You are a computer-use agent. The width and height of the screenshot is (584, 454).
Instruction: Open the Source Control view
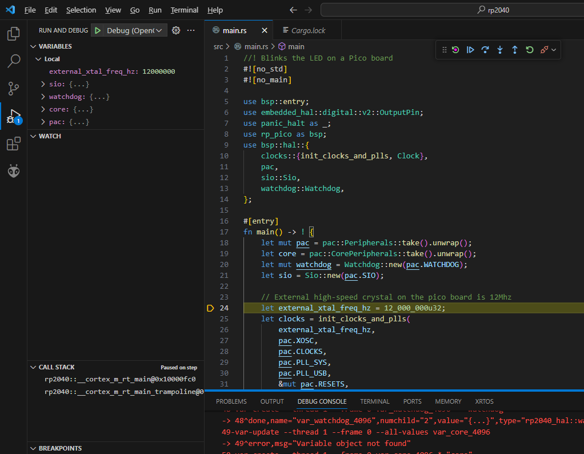pyautogui.click(x=13, y=89)
